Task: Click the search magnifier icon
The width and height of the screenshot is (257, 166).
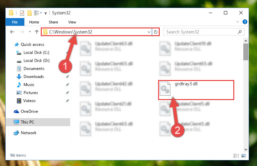Action: pyautogui.click(x=240, y=32)
